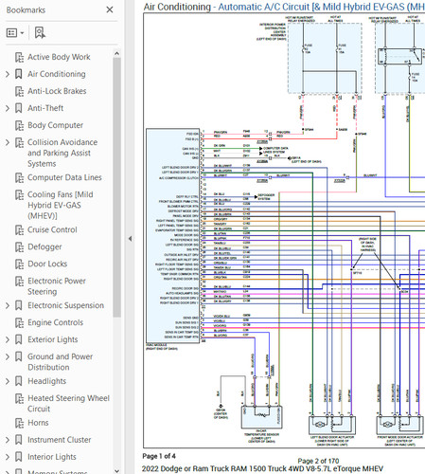
Task: Open the bookmark options dropdown menu
Action: [x=15, y=32]
